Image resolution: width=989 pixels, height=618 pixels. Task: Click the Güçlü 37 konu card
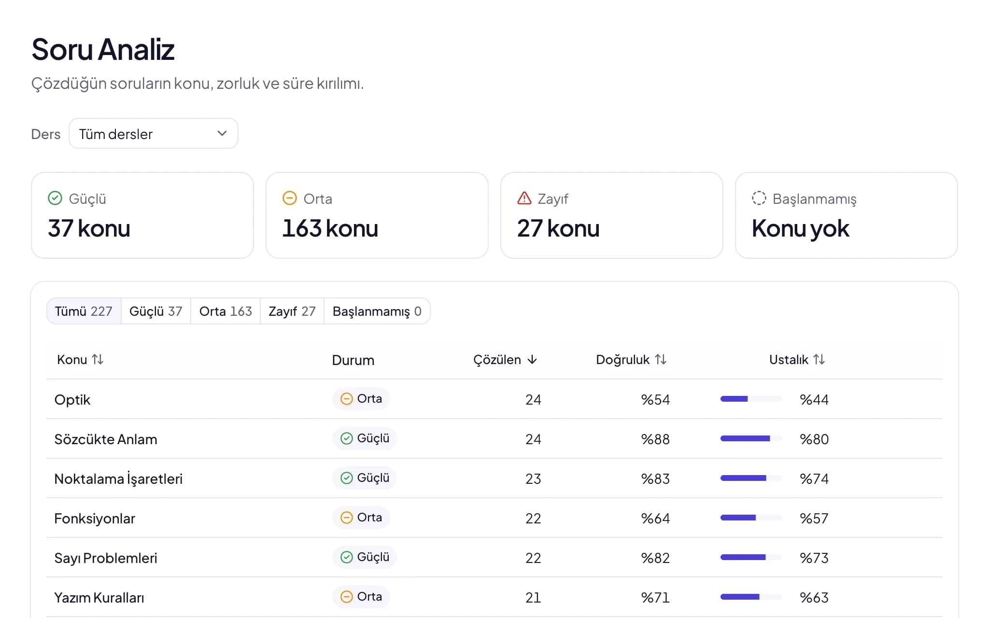(x=142, y=215)
